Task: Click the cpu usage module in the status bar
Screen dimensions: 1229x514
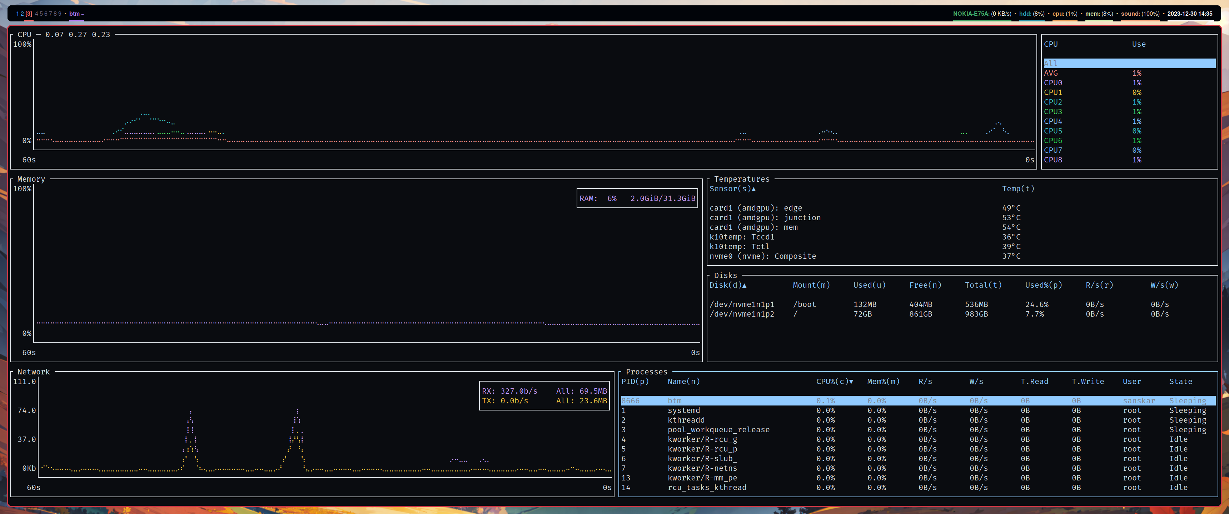Action: [1065, 14]
